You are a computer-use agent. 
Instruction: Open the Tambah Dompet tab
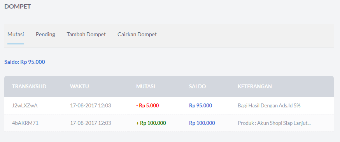86,35
